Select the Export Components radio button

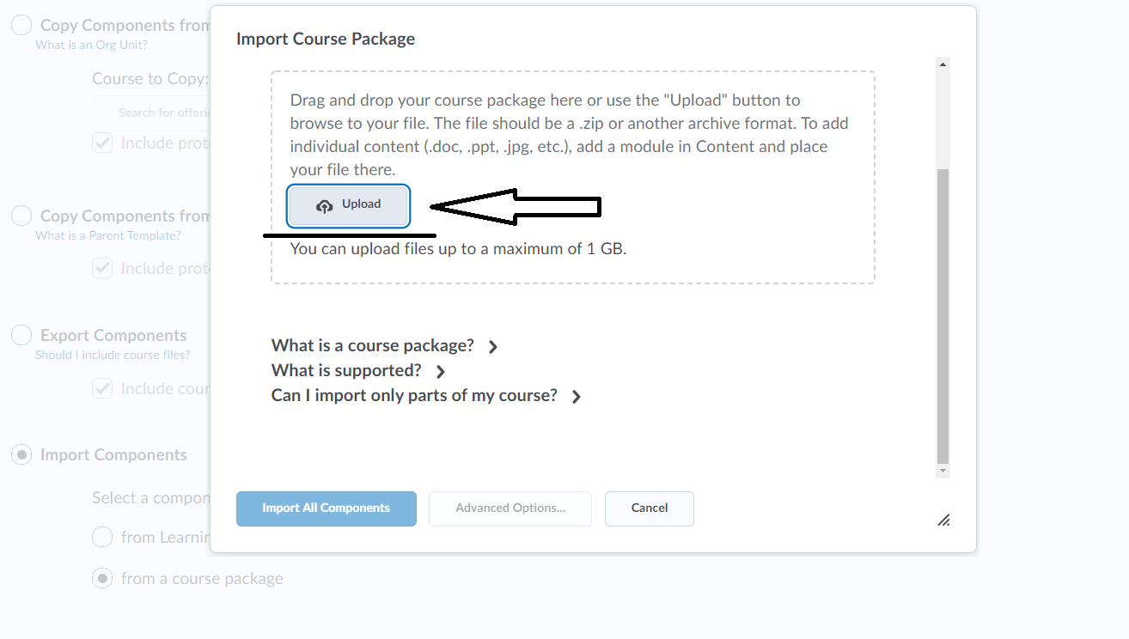point(21,336)
